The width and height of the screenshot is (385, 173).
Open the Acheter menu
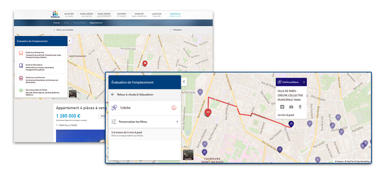pyautogui.click(x=69, y=15)
